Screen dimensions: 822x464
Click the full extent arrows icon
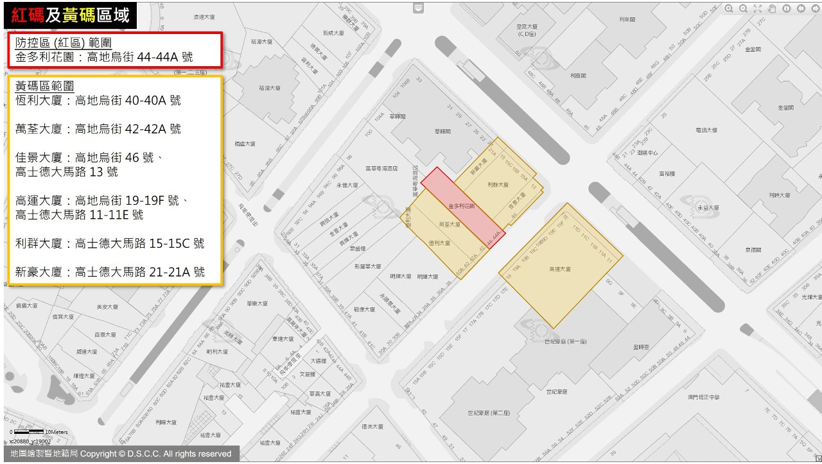click(758, 8)
